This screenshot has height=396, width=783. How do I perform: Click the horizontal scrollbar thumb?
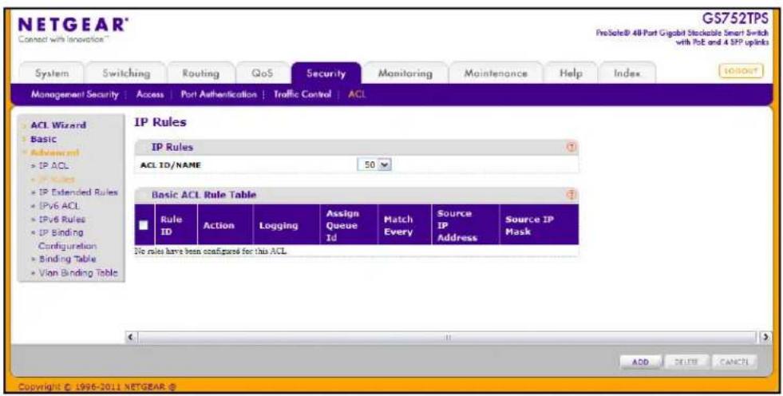(448, 337)
